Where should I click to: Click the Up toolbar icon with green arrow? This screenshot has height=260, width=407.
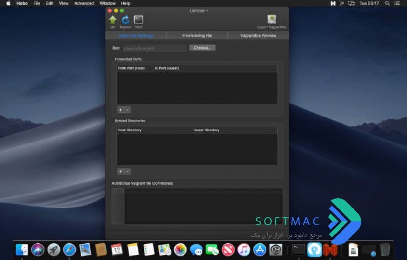pyautogui.click(x=113, y=20)
